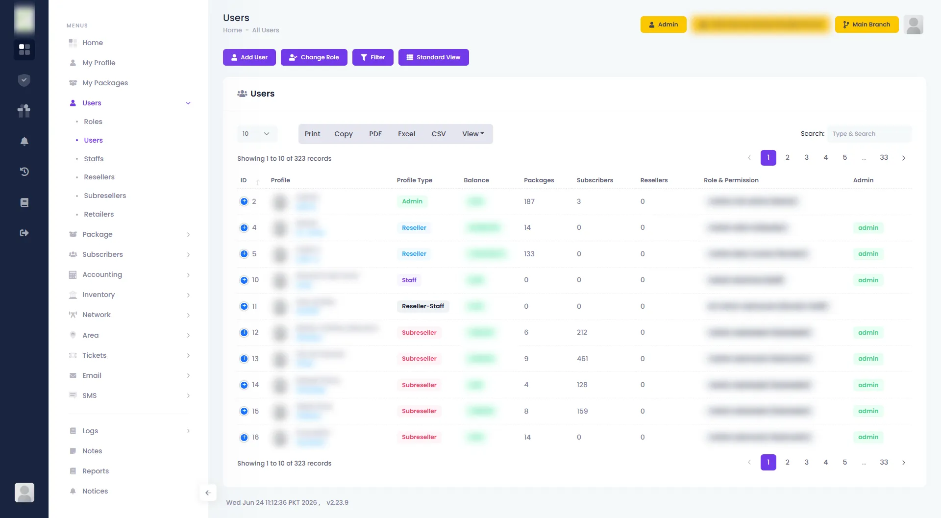Click the Copy export button
Screen dimensions: 941x518
[x=344, y=134]
